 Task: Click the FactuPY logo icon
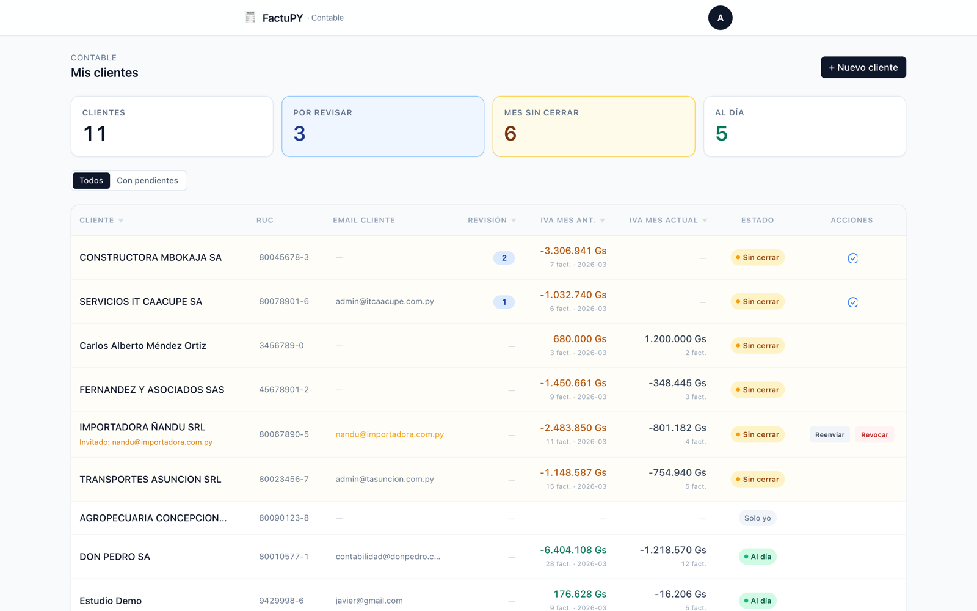(250, 18)
